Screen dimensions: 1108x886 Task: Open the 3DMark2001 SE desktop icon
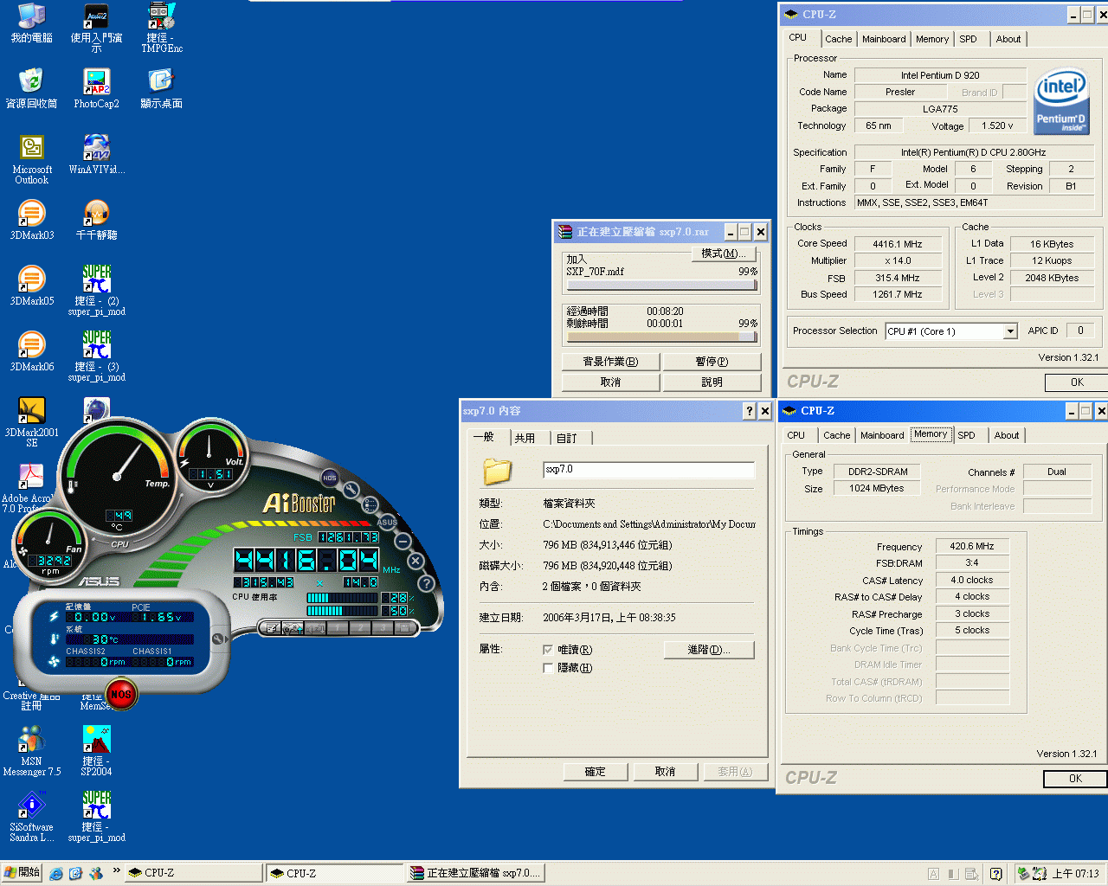coord(32,421)
